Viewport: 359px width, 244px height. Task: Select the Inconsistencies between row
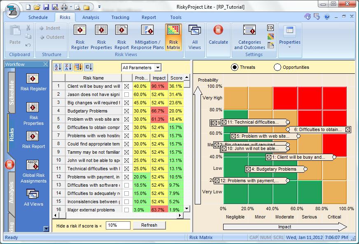pos(118,202)
